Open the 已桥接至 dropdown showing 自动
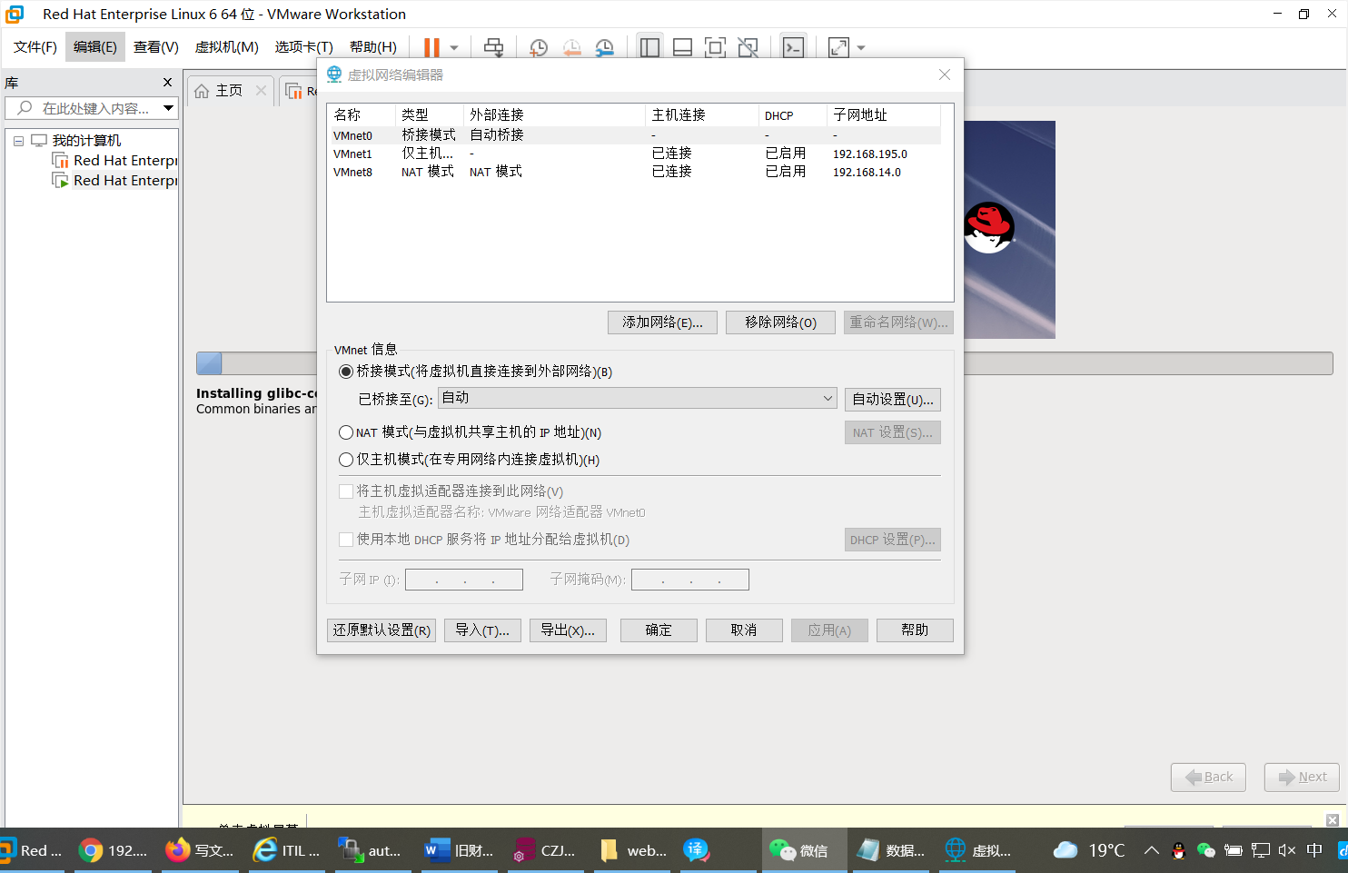The width and height of the screenshot is (1348, 873). (x=638, y=398)
